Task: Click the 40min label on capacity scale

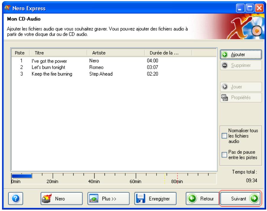Action: (94, 181)
